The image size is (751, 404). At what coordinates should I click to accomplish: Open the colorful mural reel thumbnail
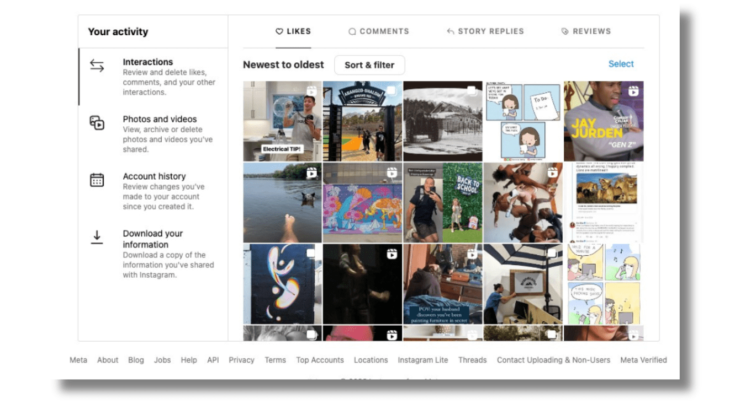point(362,202)
